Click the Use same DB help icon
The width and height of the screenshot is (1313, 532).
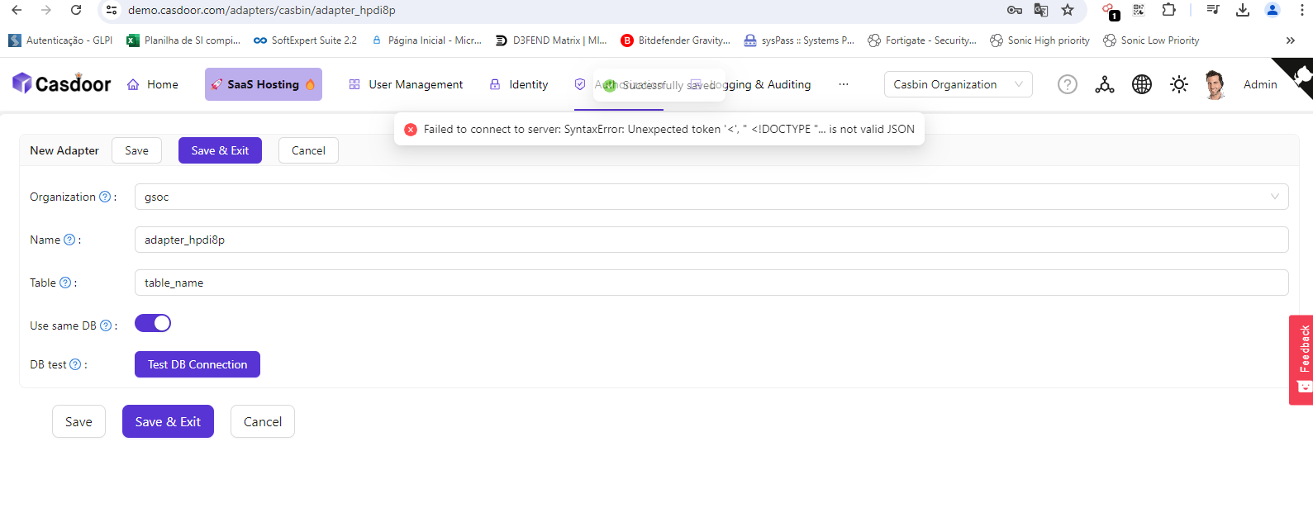(106, 325)
